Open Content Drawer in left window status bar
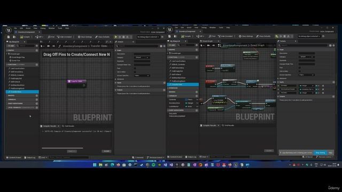 [14, 157]
